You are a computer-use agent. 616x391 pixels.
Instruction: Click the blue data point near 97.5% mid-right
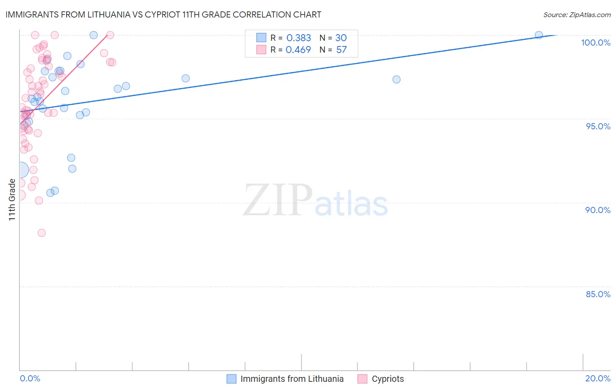coord(397,79)
